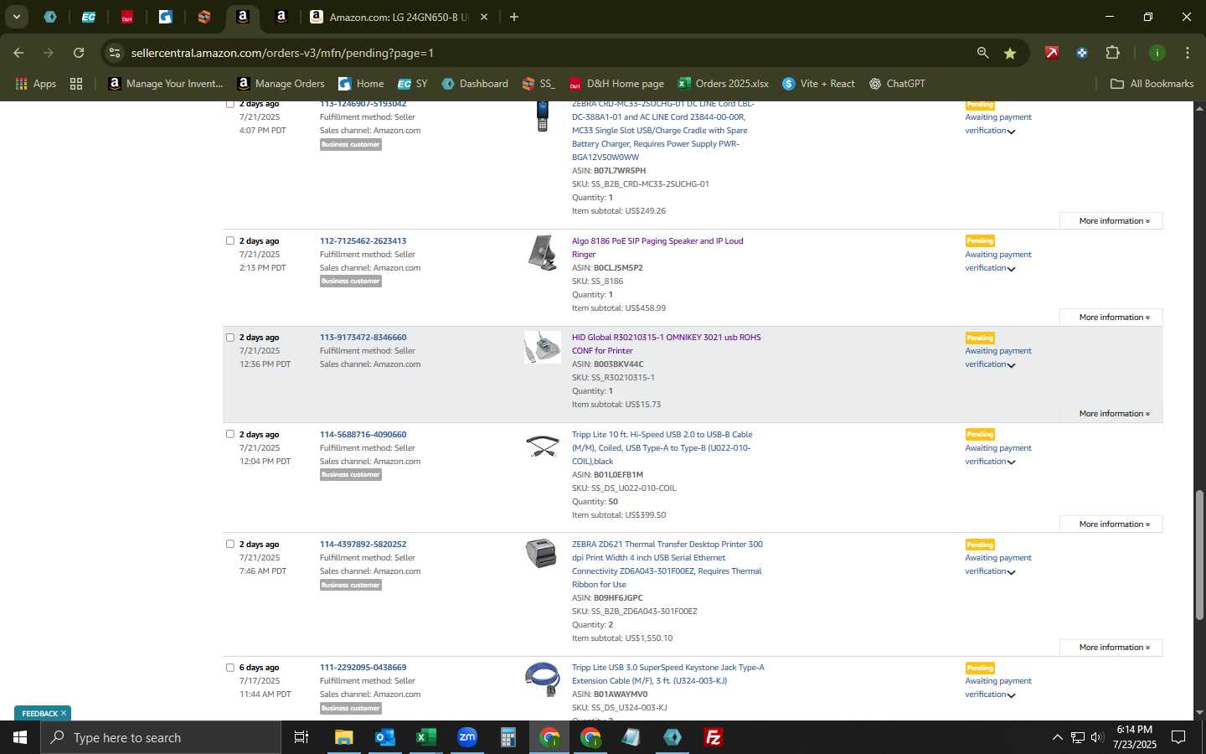Image resolution: width=1206 pixels, height=754 pixels.
Task: Select checkbox for order 112-7125462-2623413
Action: click(x=230, y=240)
